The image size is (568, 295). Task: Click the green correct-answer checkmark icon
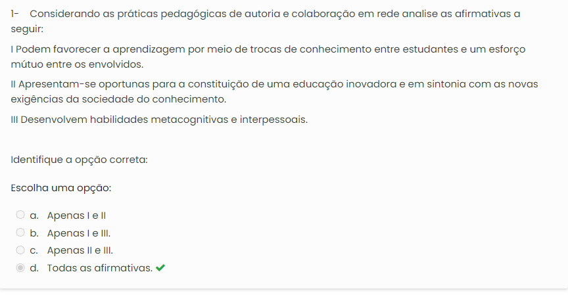pos(160,268)
